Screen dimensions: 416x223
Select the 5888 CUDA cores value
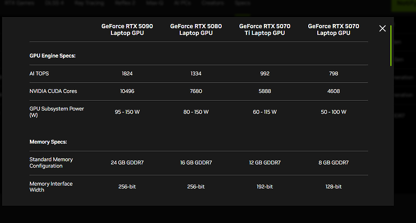point(265,91)
